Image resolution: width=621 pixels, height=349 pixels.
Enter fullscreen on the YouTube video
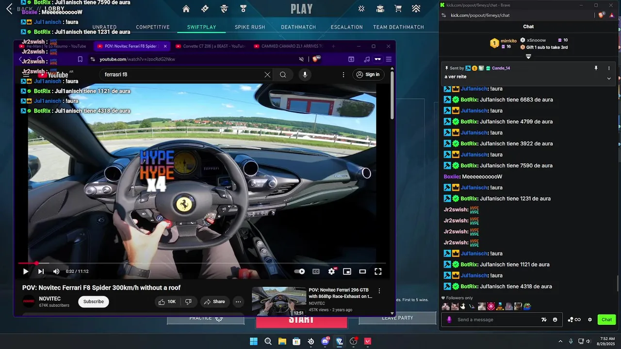coord(378,271)
